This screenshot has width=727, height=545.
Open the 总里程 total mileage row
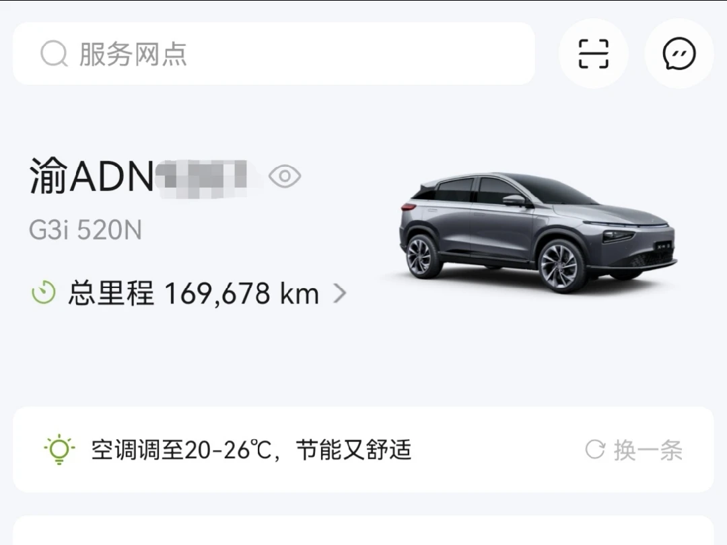coord(188,293)
